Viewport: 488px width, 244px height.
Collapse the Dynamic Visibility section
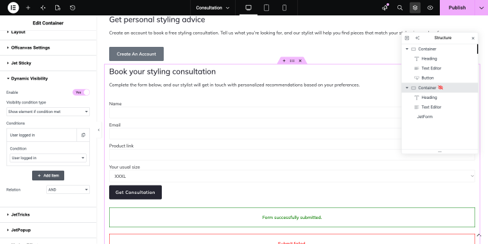tap(48, 78)
